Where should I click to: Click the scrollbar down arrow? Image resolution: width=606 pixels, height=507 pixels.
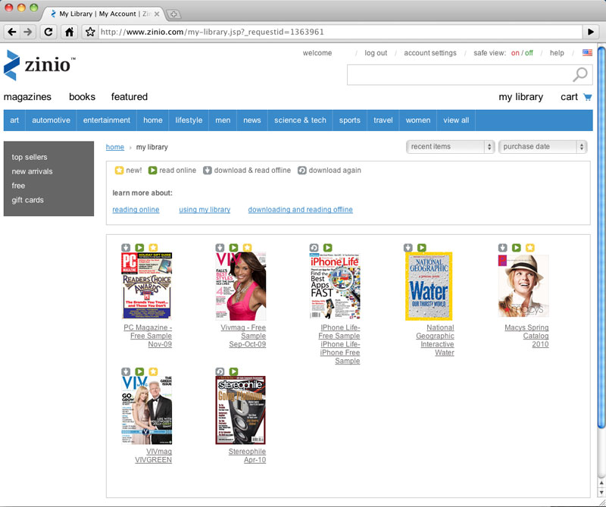pos(601,493)
